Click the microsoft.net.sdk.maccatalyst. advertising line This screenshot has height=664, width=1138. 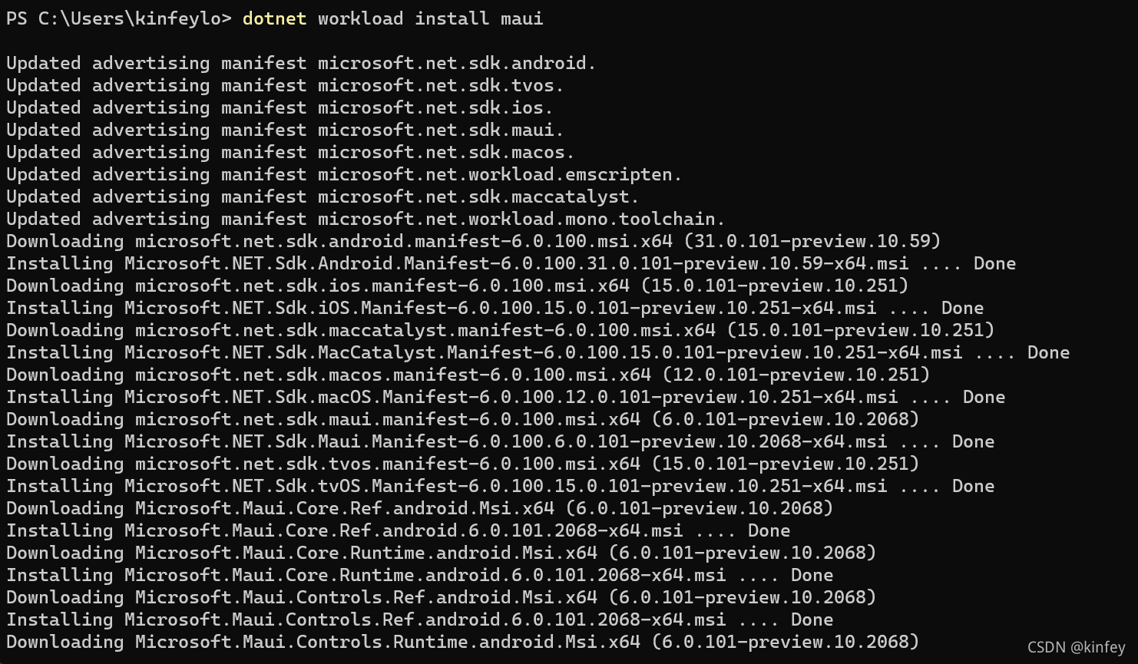pos(323,197)
